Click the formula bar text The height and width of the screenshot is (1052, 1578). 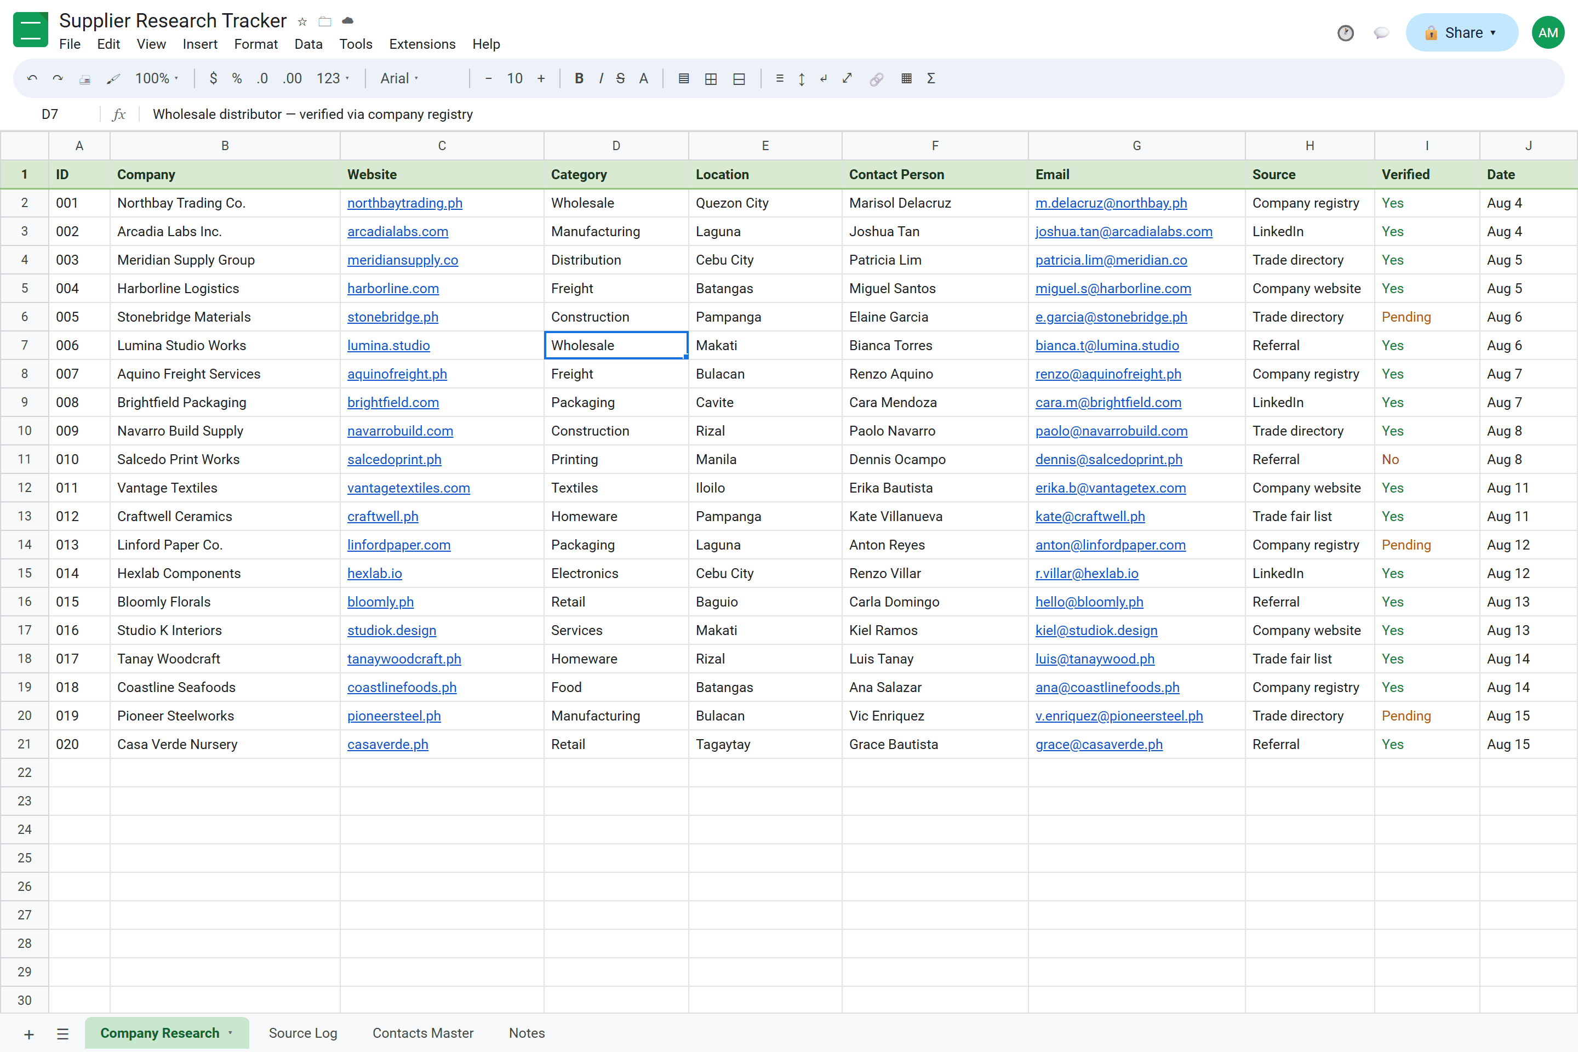(x=313, y=114)
